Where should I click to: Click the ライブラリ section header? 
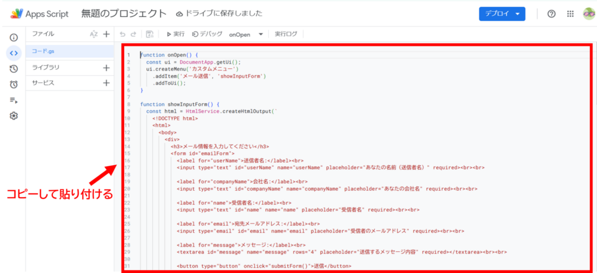point(45,68)
